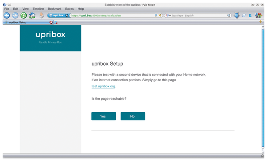Close the Pale Moon window

point(262,5)
